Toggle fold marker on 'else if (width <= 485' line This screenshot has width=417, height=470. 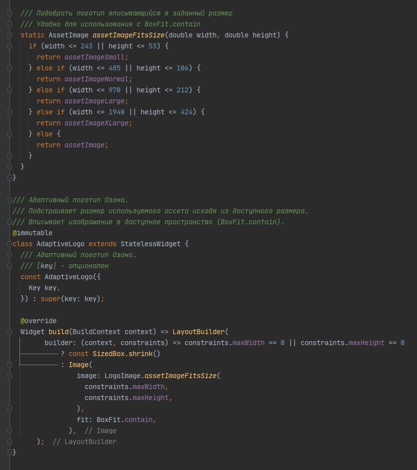pos(9,68)
